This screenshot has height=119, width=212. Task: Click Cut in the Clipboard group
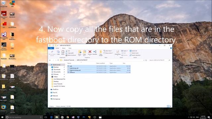click(68, 51)
